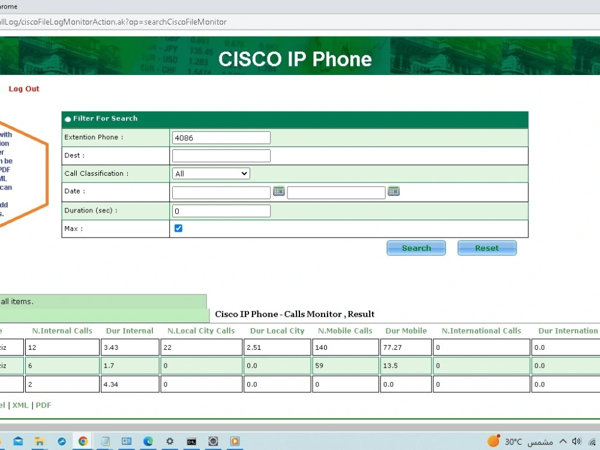Click the end Date input field
This screenshot has width=600, height=450.
pos(336,193)
